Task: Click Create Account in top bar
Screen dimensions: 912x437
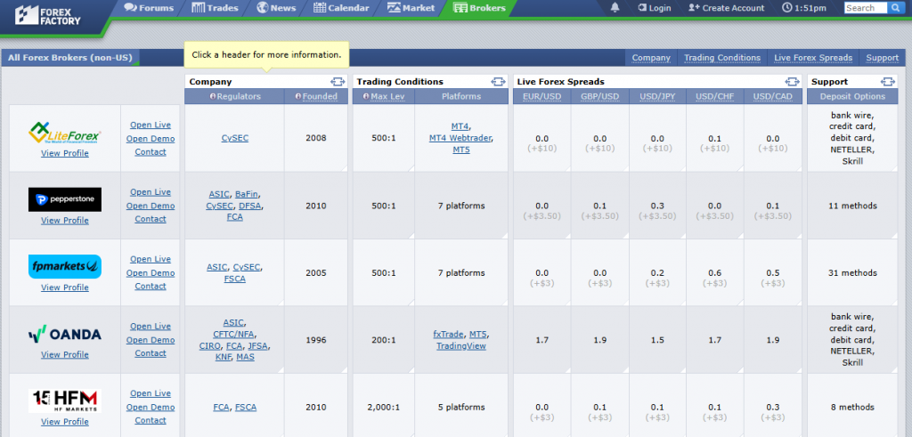Action: click(x=726, y=8)
